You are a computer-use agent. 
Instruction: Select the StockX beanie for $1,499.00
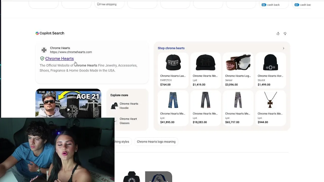pyautogui.click(x=270, y=70)
